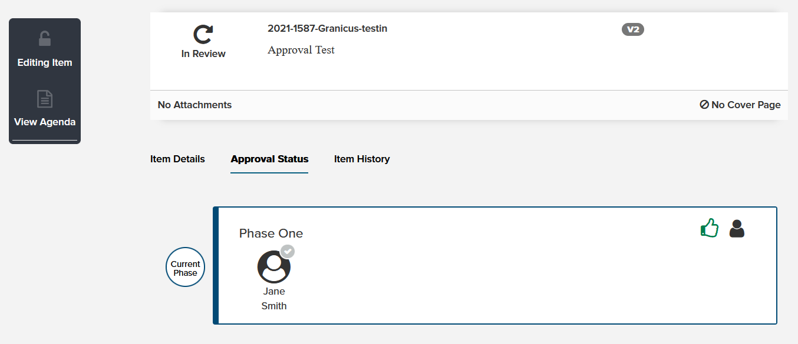Open Jane Smith's avatar picture
This screenshot has height=344, width=798.
[274, 266]
